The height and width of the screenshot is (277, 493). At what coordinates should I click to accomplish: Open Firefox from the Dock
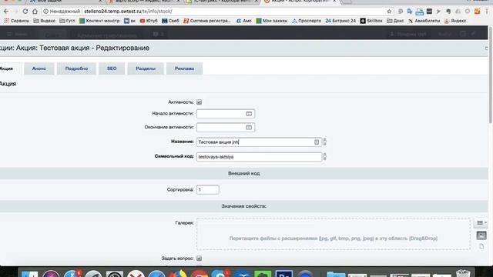tap(178, 274)
